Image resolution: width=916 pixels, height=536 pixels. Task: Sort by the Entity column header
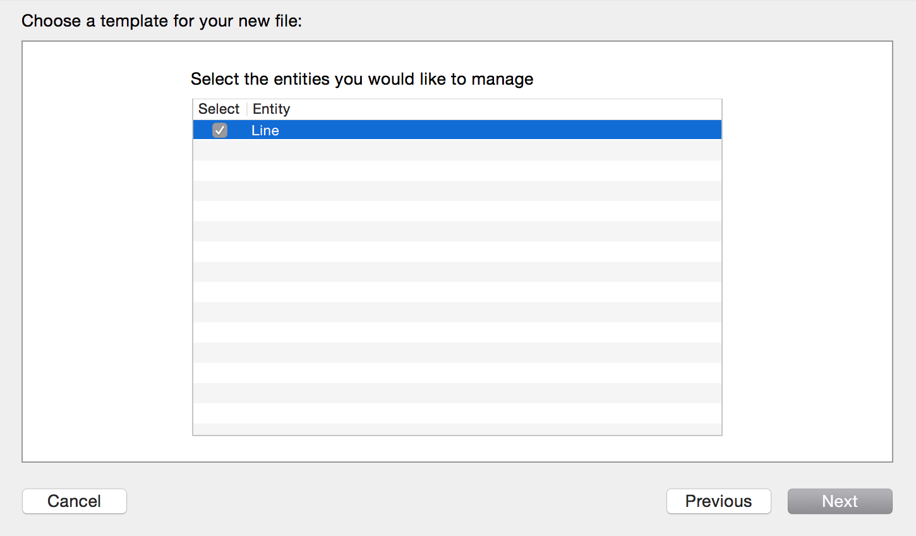[272, 109]
